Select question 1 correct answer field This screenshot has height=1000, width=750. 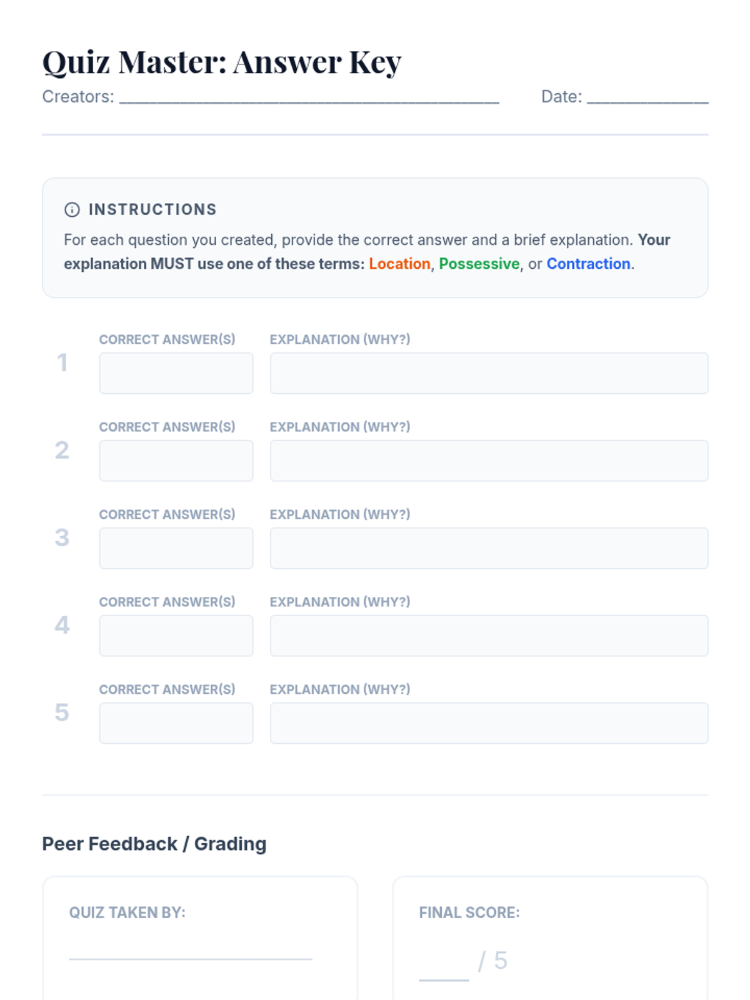(x=176, y=373)
